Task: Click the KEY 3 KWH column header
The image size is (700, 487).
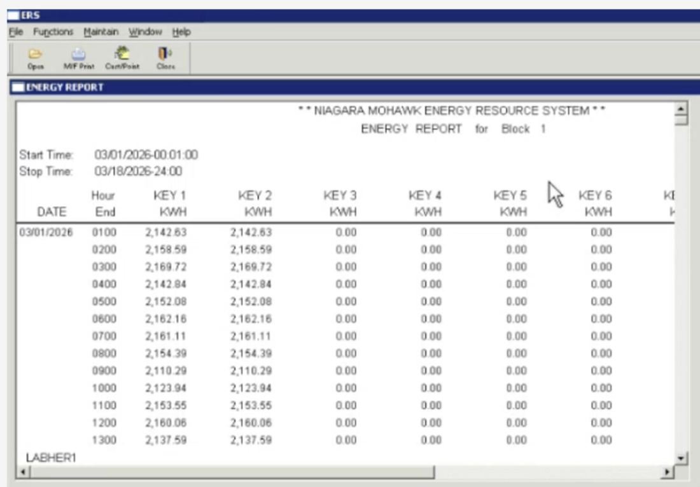Action: coord(340,204)
